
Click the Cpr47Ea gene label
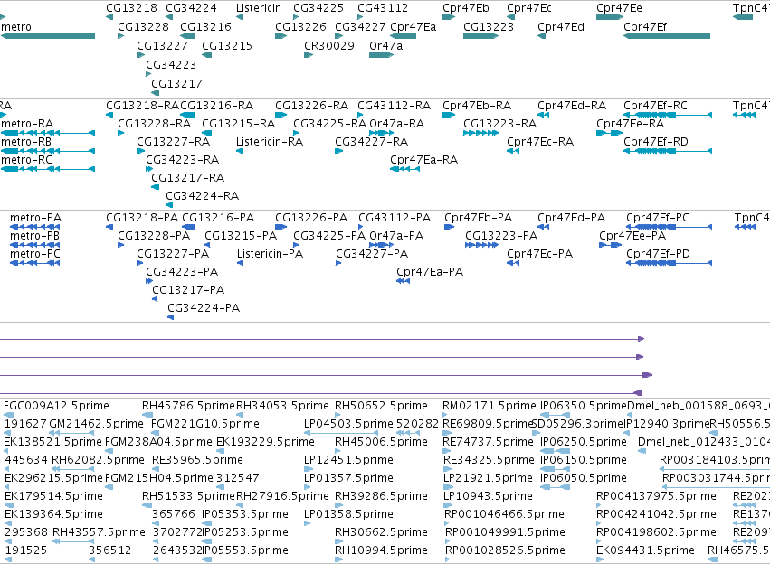pos(413,26)
